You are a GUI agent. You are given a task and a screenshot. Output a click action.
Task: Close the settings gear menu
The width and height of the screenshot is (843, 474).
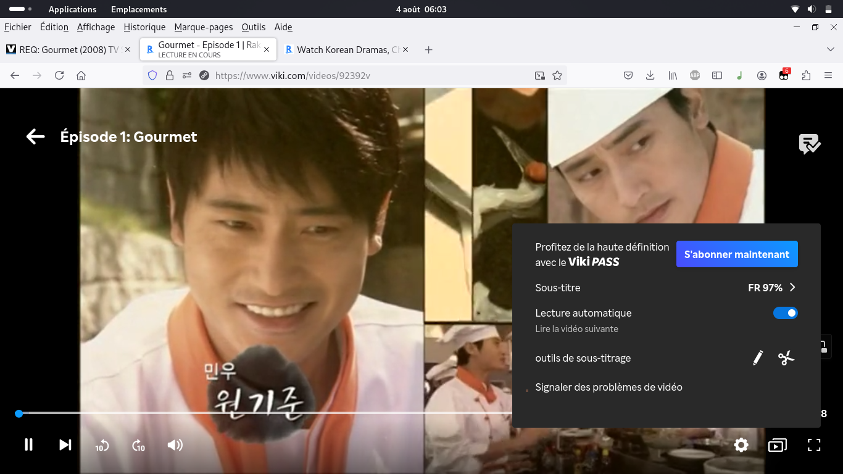(x=741, y=445)
